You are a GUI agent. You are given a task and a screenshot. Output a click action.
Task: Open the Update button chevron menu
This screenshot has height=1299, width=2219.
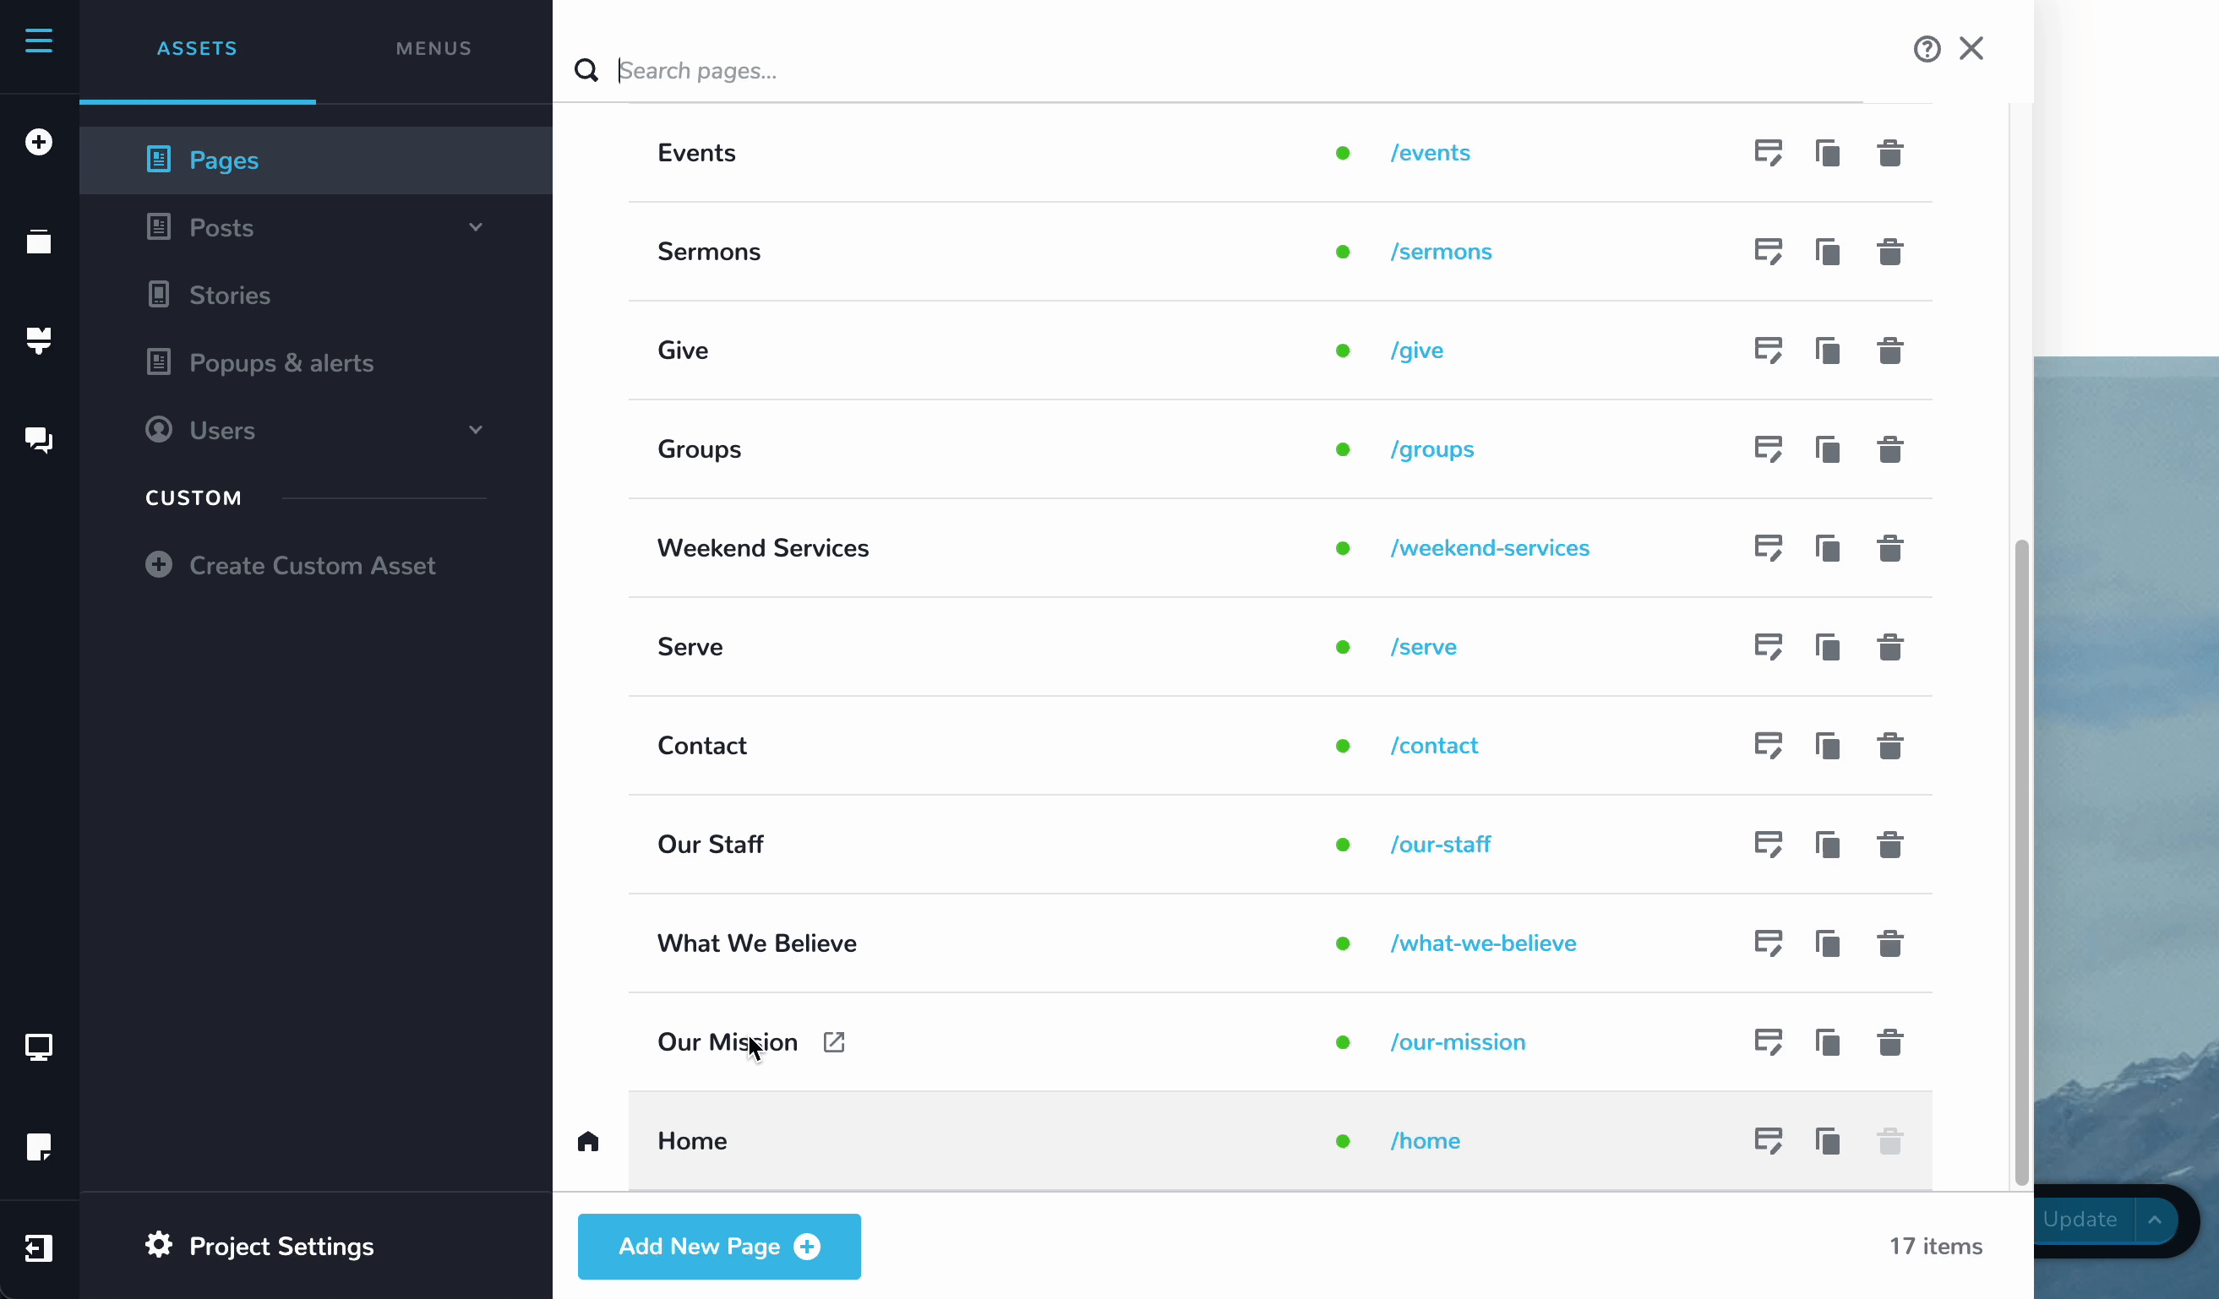click(x=2156, y=1220)
